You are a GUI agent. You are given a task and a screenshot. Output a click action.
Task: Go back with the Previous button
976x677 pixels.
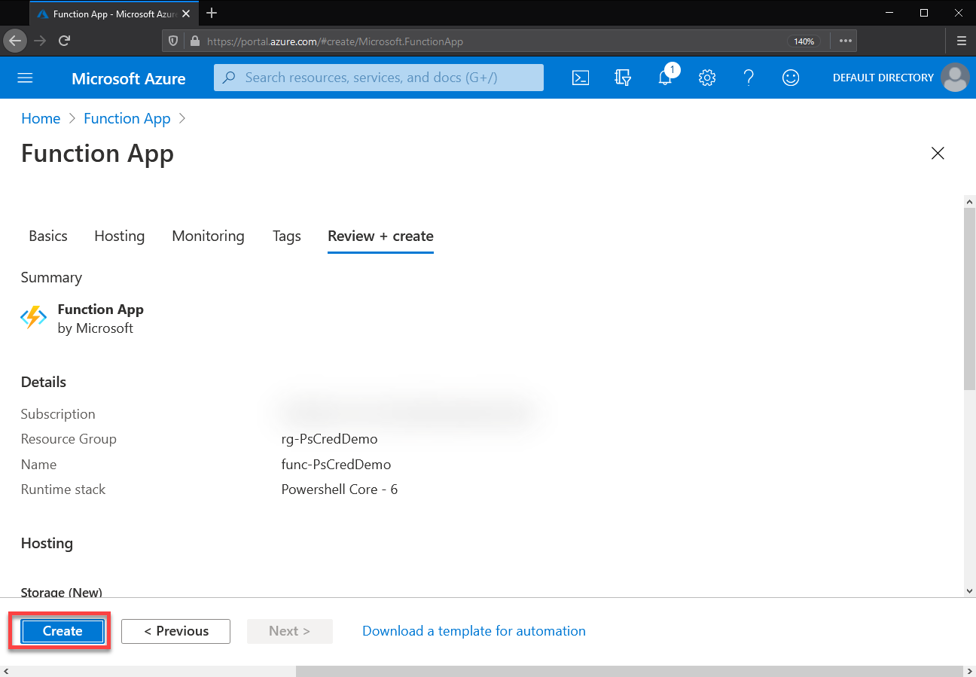(175, 631)
